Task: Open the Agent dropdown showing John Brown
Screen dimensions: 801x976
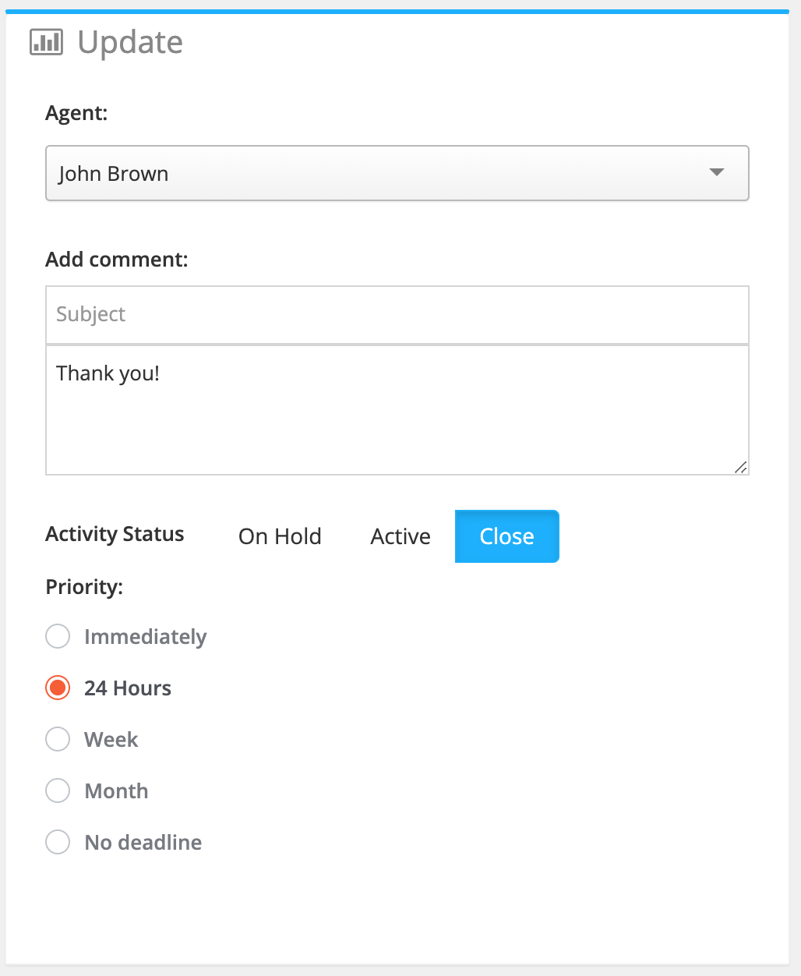Action: (397, 173)
